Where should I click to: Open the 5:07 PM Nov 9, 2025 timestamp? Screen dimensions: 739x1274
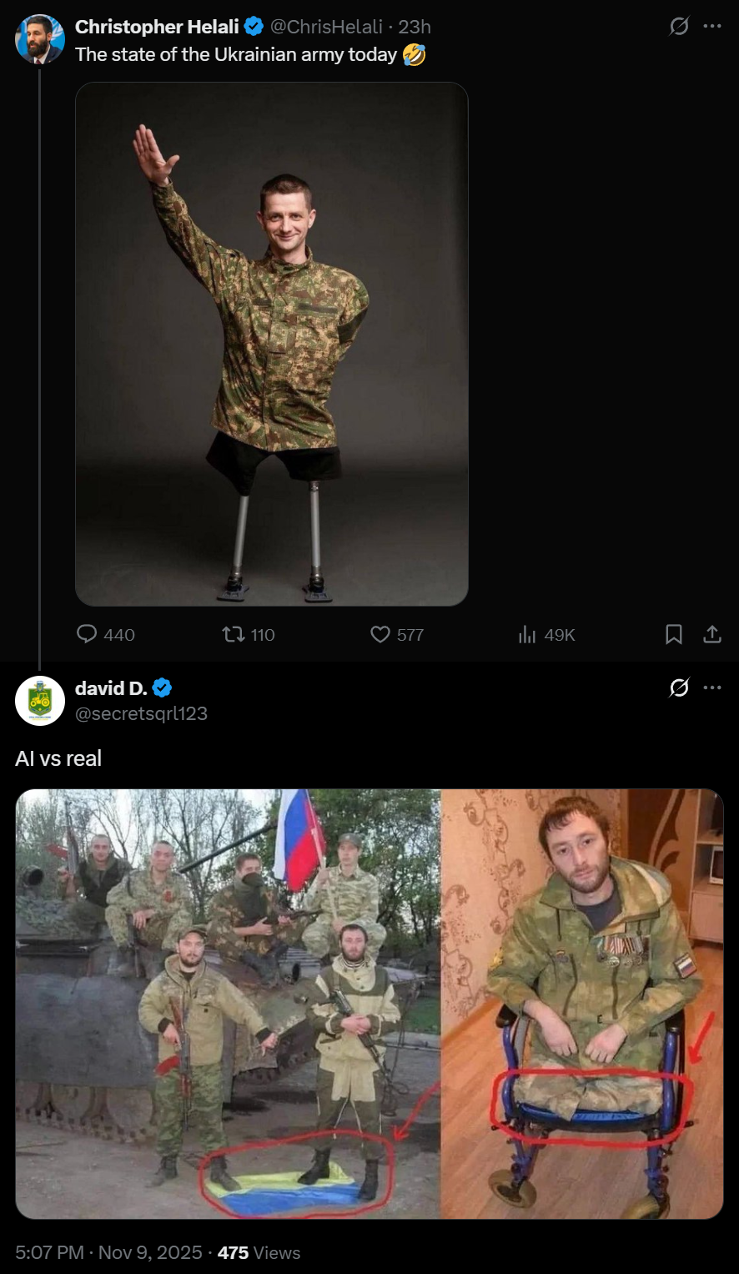[x=108, y=1252]
